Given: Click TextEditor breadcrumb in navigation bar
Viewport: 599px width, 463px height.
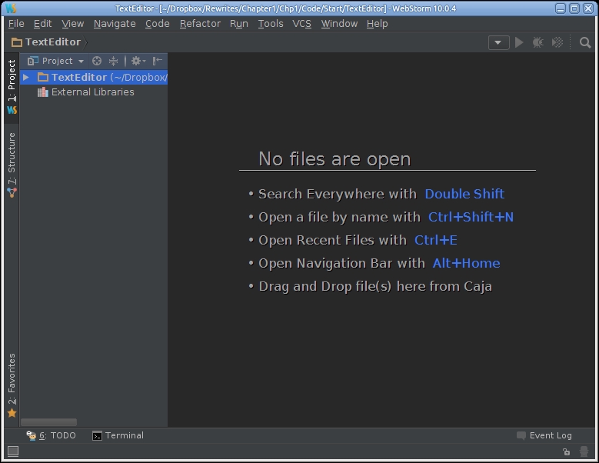Looking at the screenshot, I should point(53,42).
